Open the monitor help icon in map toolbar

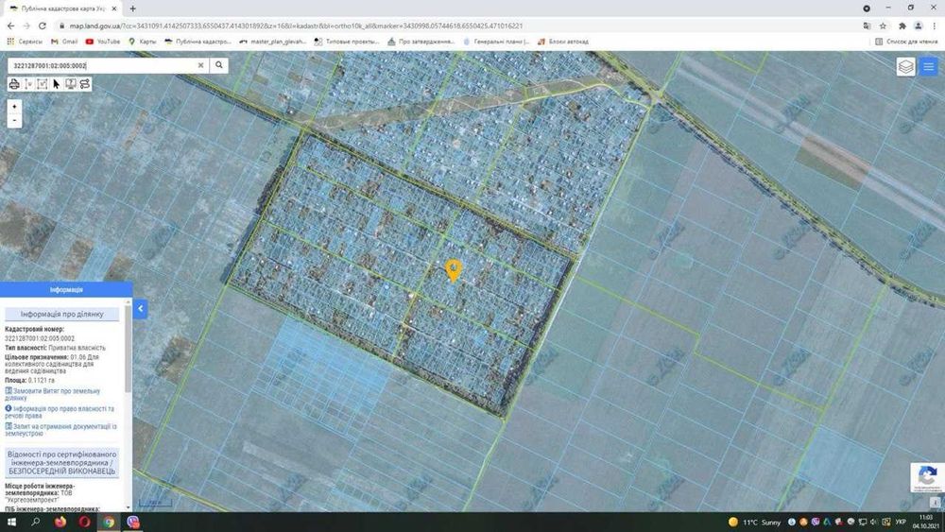tap(71, 84)
